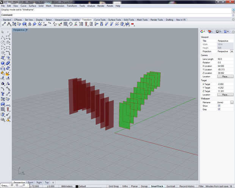Viewport: 235px width, 188px height.
Task: Select the front green panel in the viewport
Action: (x=124, y=116)
